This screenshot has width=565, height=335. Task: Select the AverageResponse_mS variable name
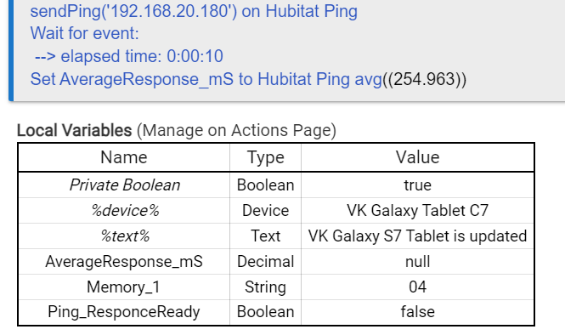tap(124, 262)
